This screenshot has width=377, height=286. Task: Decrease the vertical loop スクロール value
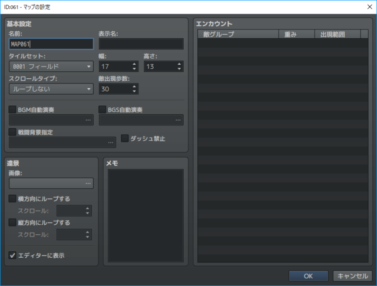click(x=88, y=237)
